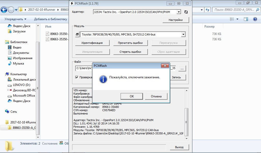Click the address bar refresh arrows icon
This screenshot has width=261, height=153.
pyautogui.click(x=207, y=10)
